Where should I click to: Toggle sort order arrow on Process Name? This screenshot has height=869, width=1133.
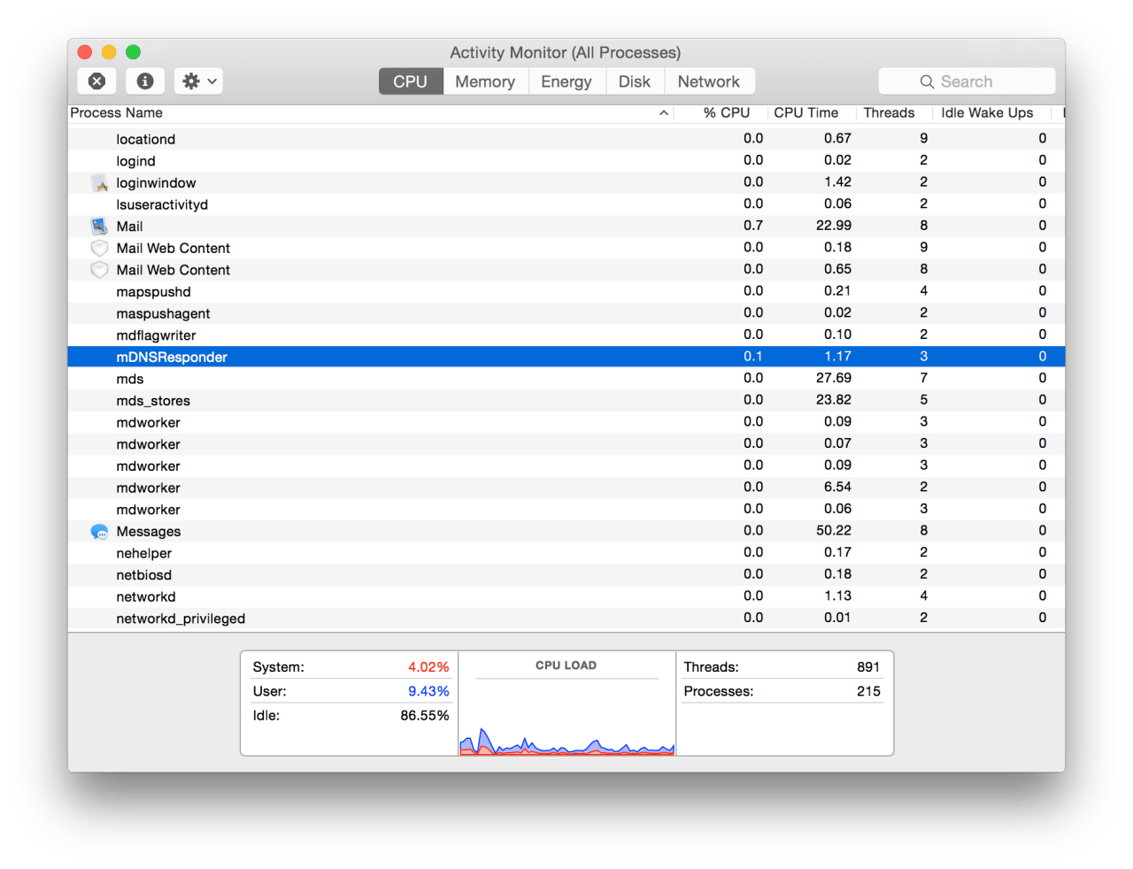pyautogui.click(x=663, y=113)
